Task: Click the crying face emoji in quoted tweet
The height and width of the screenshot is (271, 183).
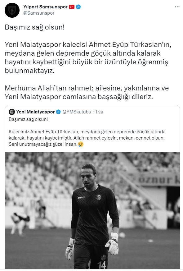Action: click(x=81, y=144)
